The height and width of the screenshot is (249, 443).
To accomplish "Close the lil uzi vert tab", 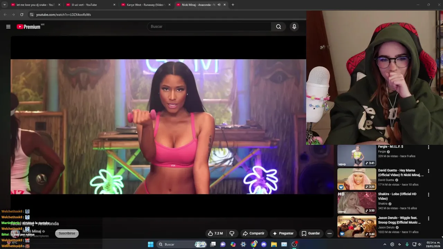I will (114, 5).
